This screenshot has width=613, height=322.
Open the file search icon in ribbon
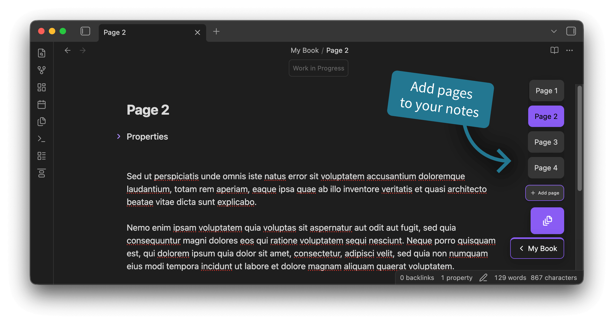[x=42, y=53]
